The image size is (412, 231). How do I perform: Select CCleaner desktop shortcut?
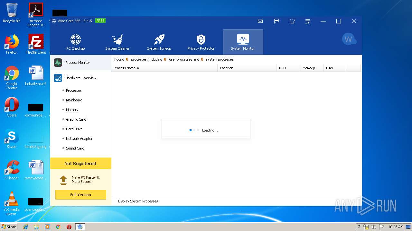pyautogui.click(x=12, y=170)
